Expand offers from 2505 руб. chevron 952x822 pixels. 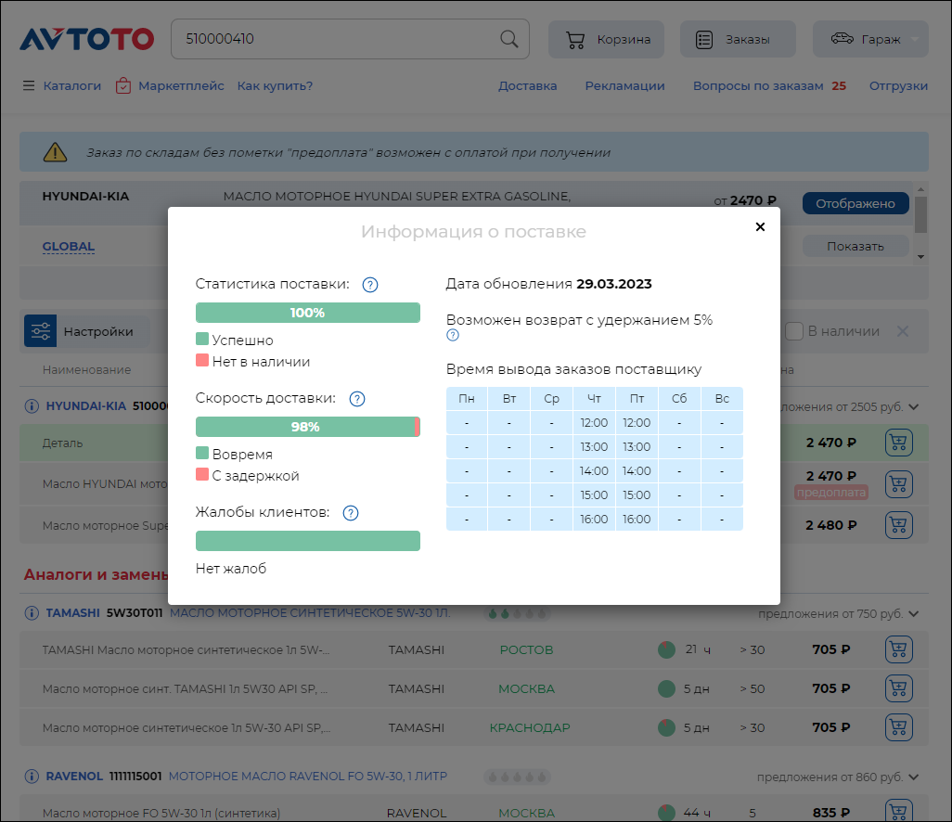[914, 406]
